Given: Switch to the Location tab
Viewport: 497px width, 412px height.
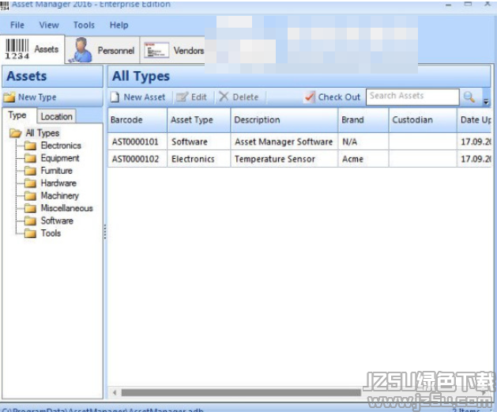Looking at the screenshot, I should [x=56, y=116].
